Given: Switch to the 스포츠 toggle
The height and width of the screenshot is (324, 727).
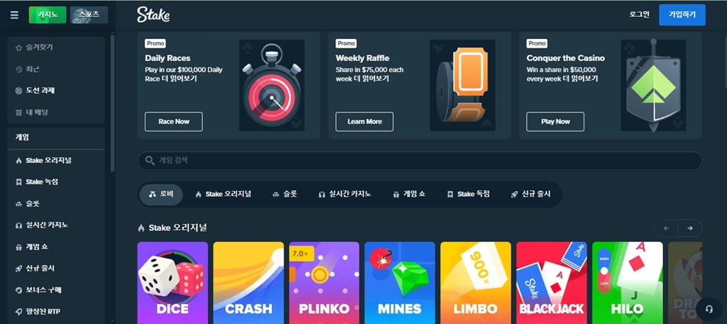Looking at the screenshot, I should 89,15.
